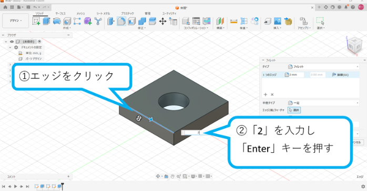Activate the (未保存) component radio button
367x191 pixels.
point(39,41)
